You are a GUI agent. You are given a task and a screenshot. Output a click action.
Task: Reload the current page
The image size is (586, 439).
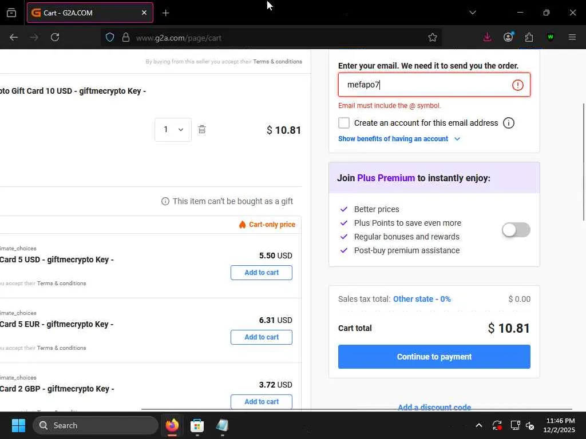(x=55, y=37)
